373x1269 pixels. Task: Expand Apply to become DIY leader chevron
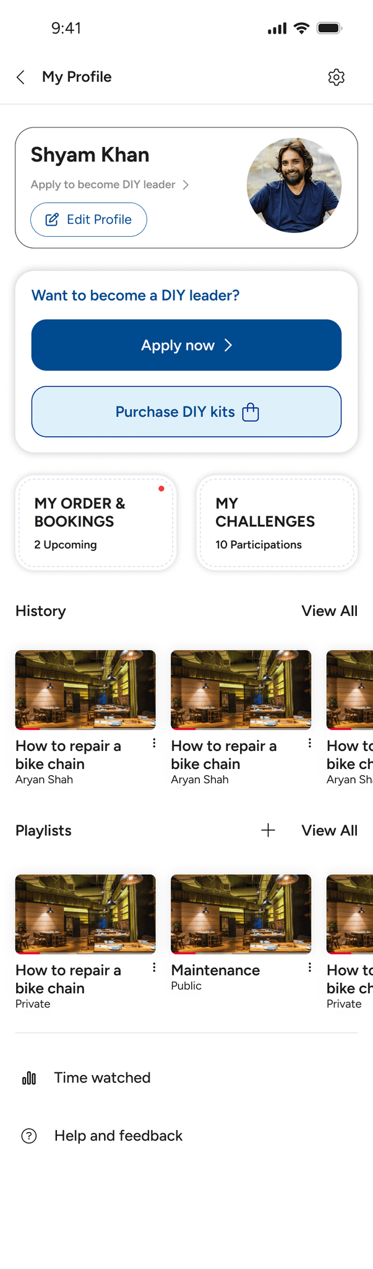(186, 185)
